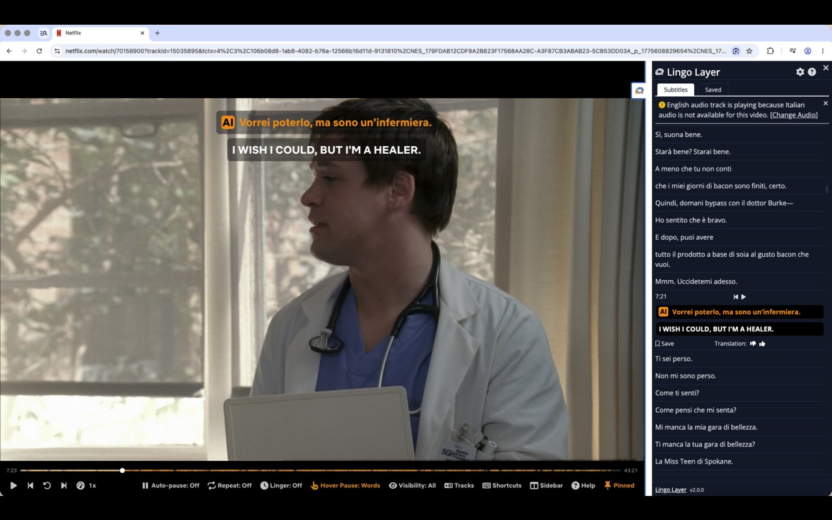Save the current subtitle with bookmark
Screen dimensions: 832x520
click(x=664, y=344)
